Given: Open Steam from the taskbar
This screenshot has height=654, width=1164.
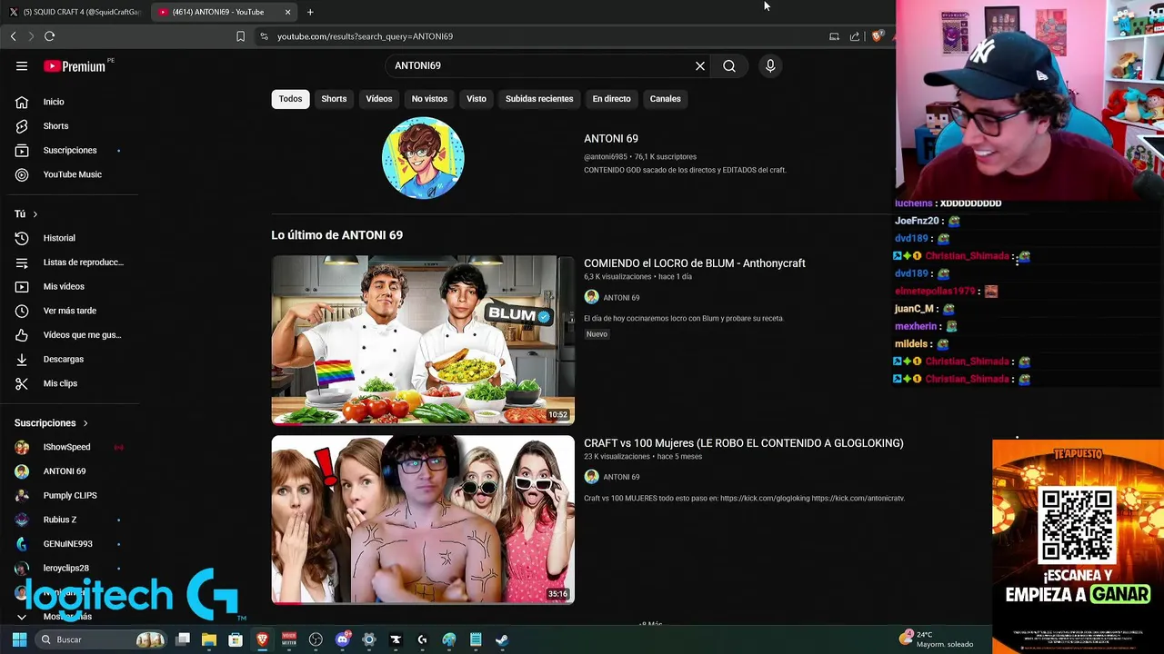Looking at the screenshot, I should pos(502,639).
